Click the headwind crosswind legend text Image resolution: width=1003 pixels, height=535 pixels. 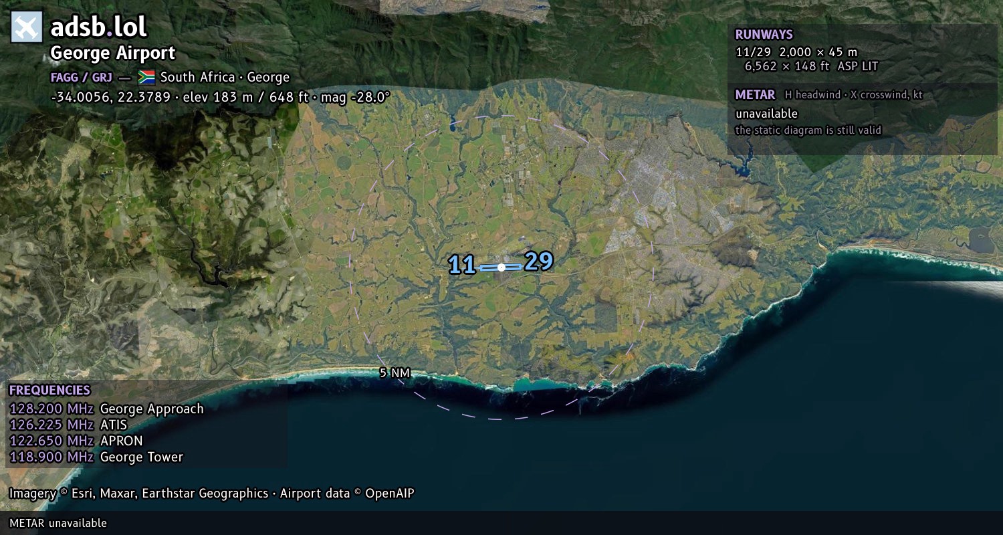click(x=854, y=95)
